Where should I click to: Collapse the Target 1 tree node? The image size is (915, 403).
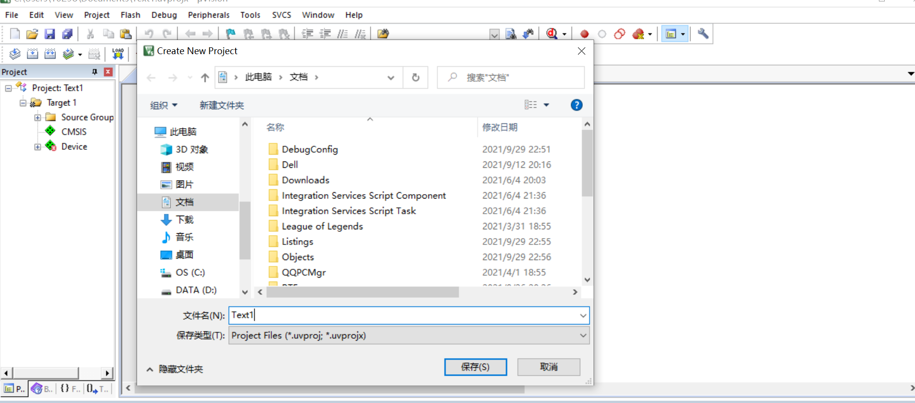click(23, 103)
